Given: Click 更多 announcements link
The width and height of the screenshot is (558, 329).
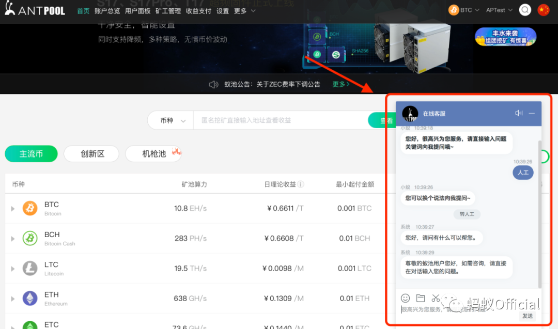Looking at the screenshot, I should coord(341,84).
